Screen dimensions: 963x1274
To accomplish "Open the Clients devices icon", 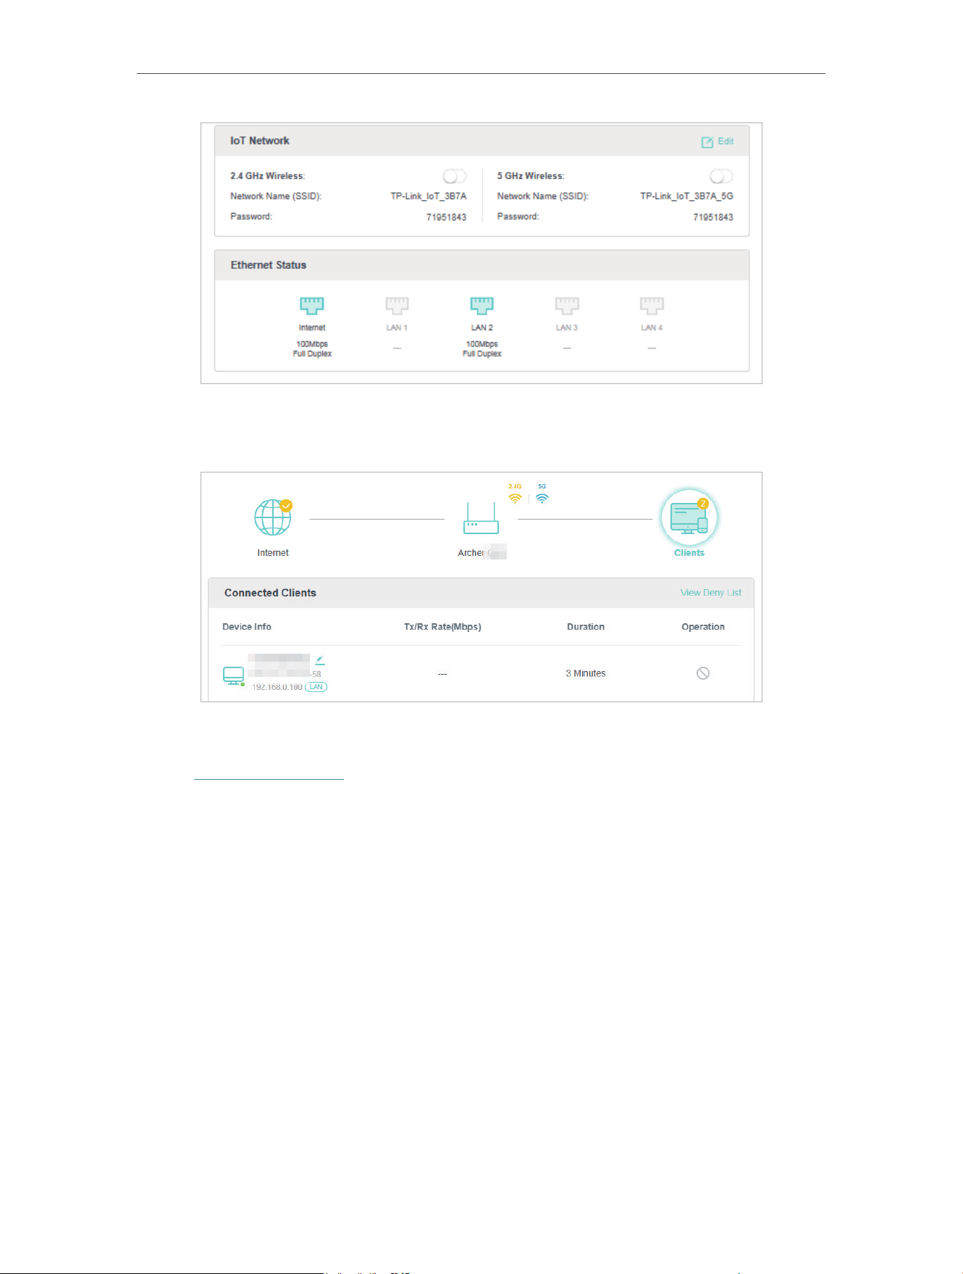I will [x=689, y=518].
